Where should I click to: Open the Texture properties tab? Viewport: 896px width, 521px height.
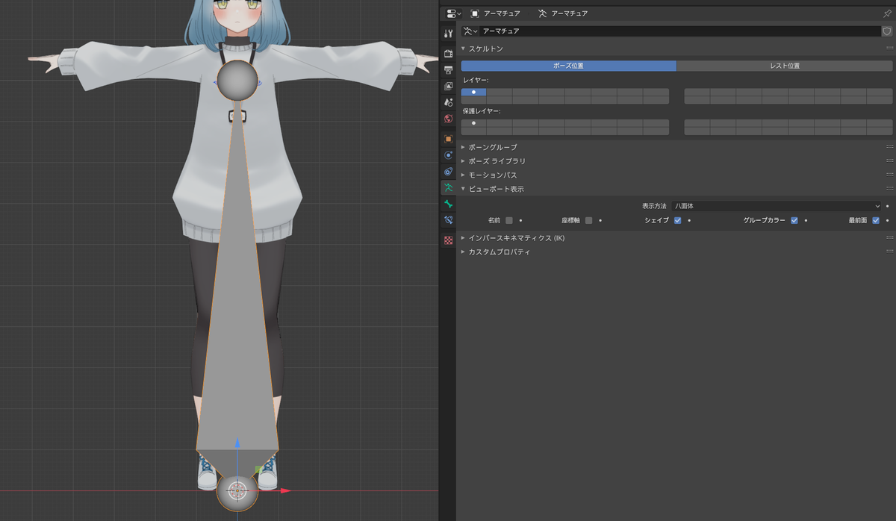pyautogui.click(x=448, y=240)
